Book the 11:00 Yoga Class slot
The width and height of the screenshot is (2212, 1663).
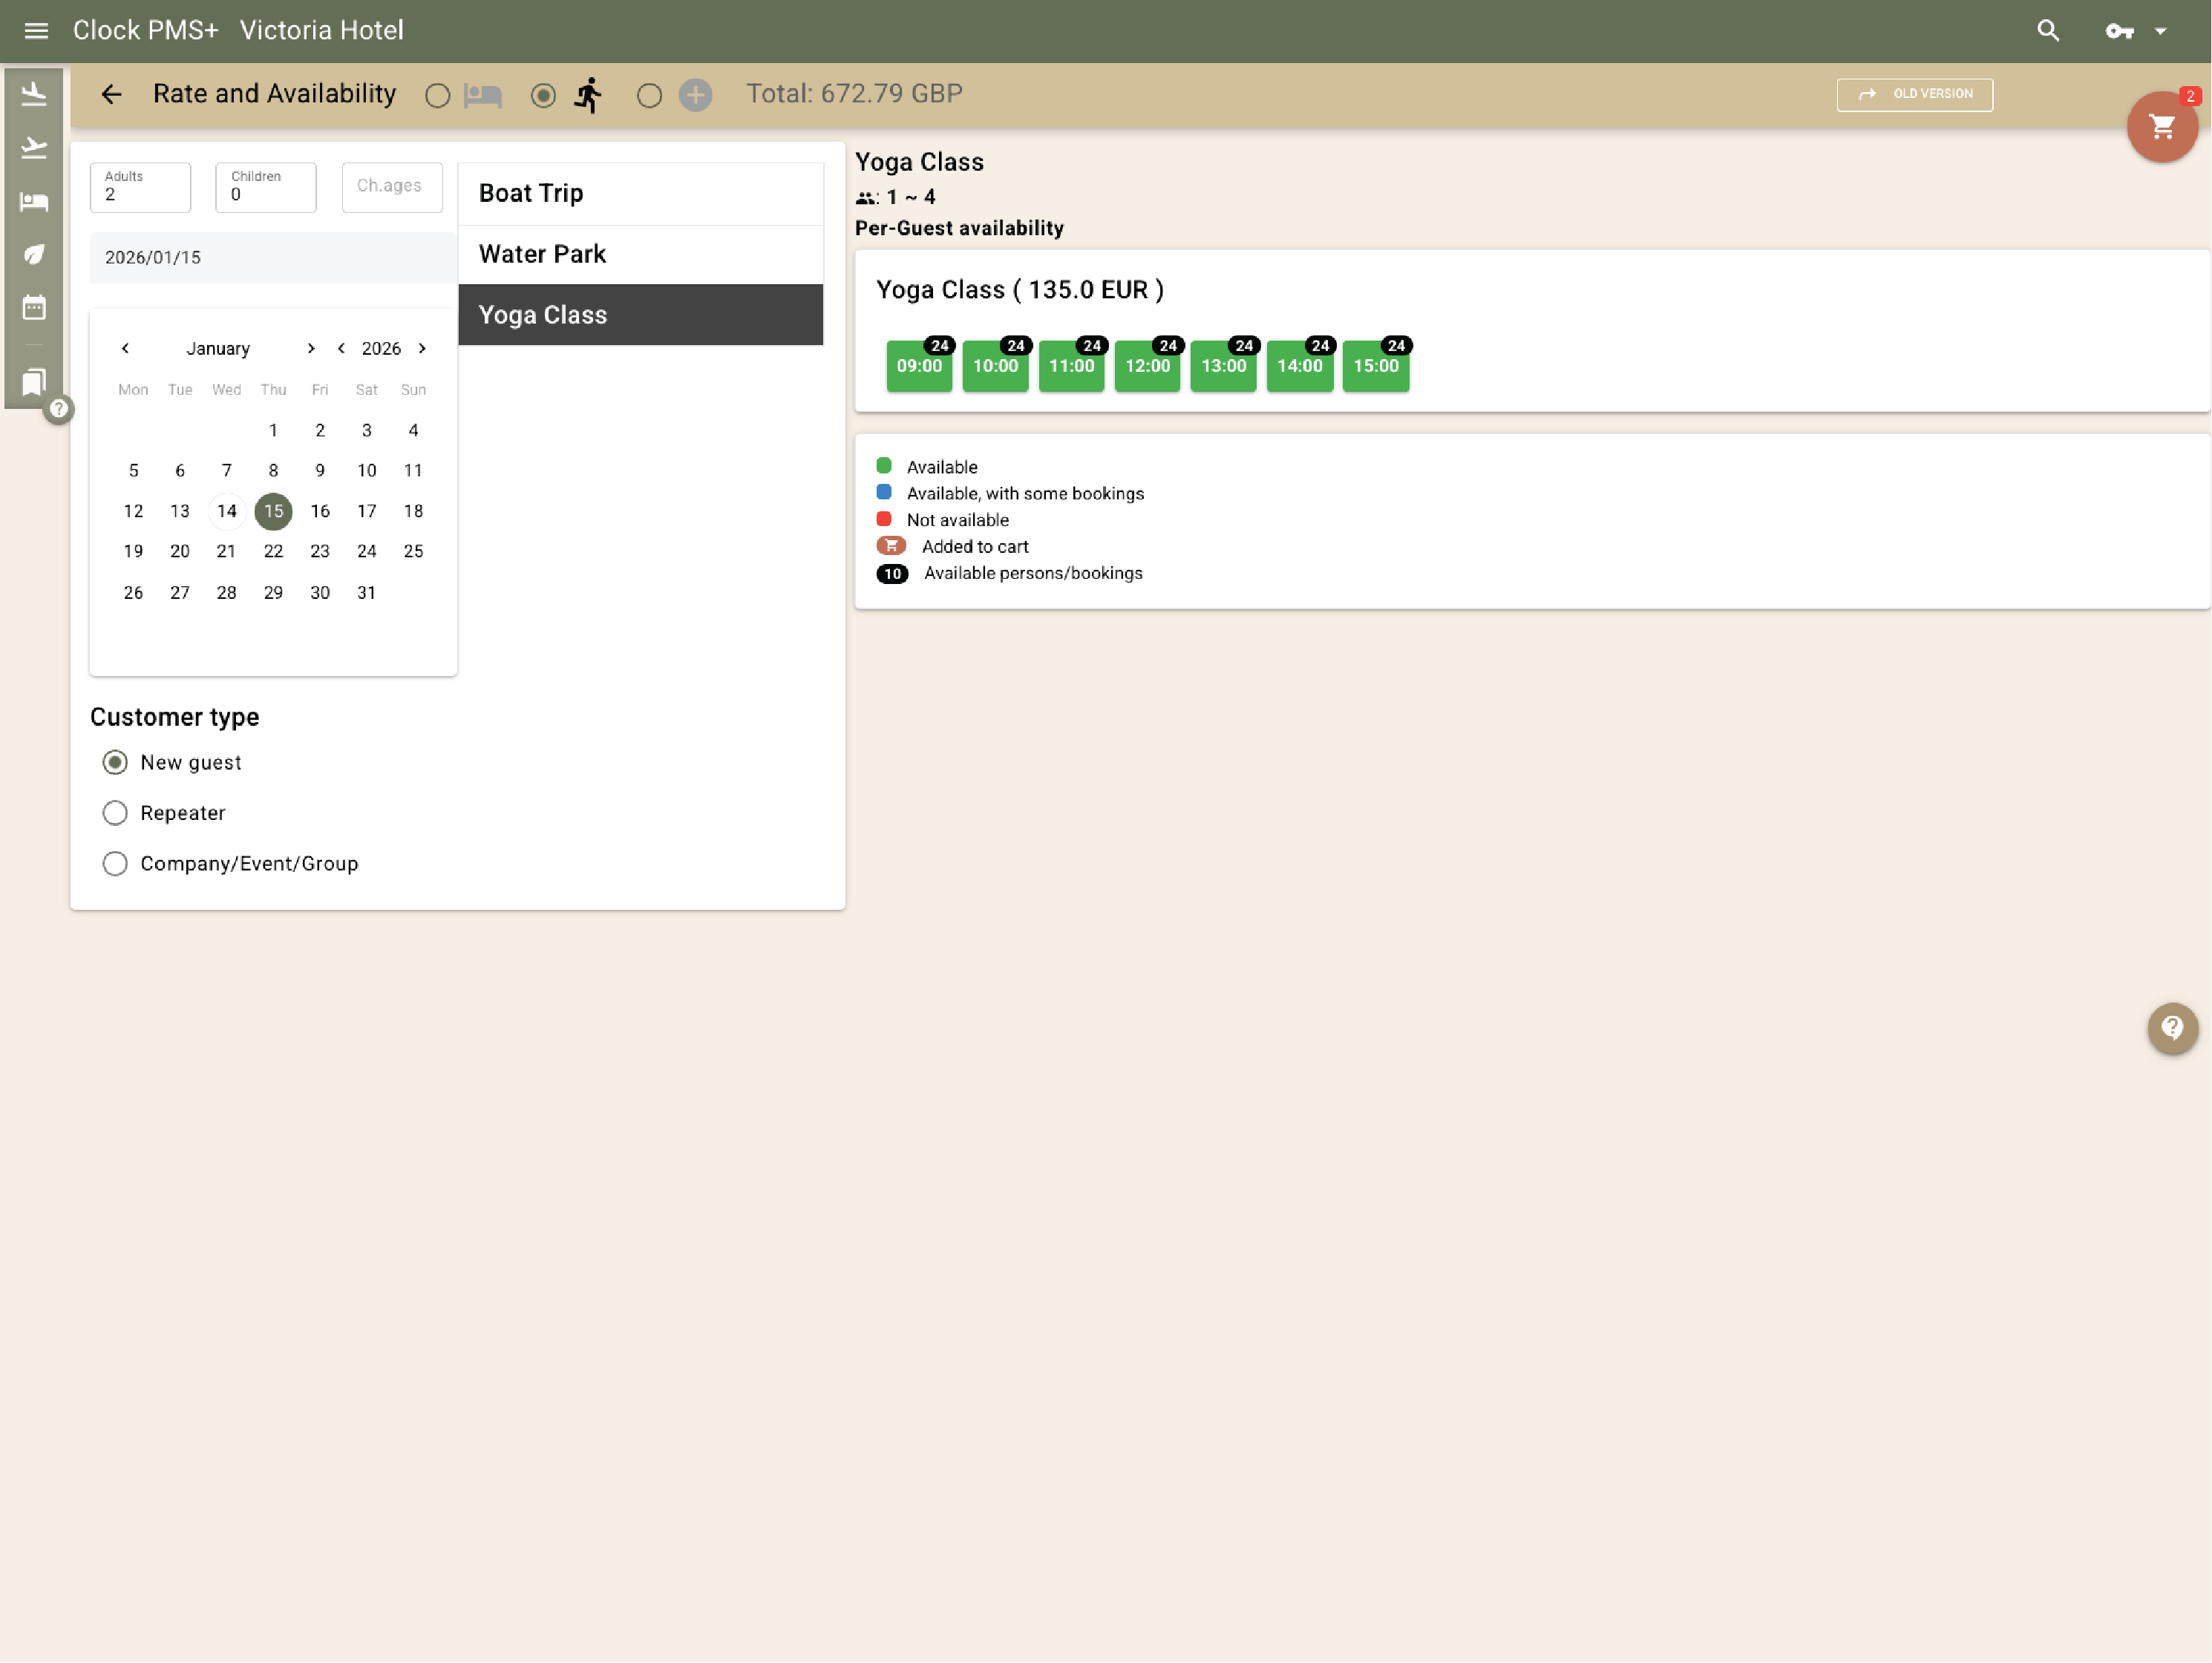point(1070,366)
